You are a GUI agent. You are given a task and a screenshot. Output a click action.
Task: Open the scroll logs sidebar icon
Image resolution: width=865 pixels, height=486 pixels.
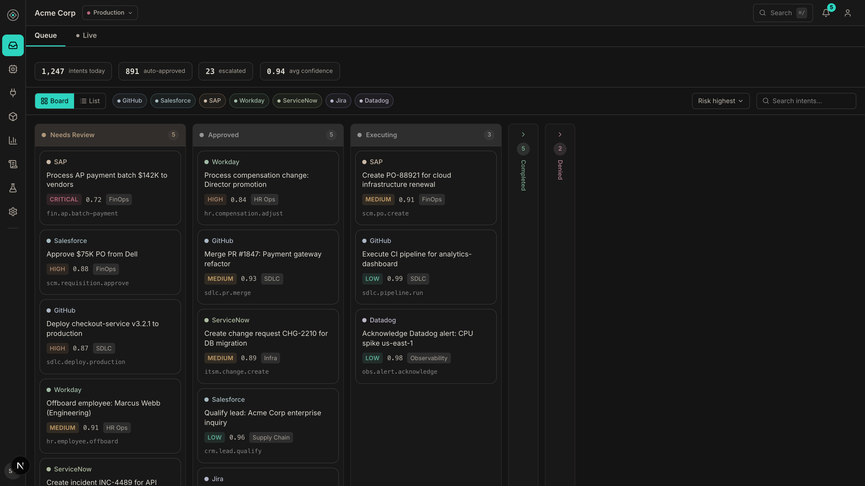[x=13, y=164]
